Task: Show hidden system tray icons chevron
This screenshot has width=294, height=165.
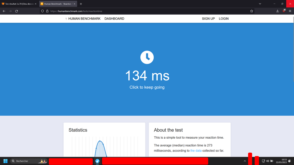Action: [245, 161]
